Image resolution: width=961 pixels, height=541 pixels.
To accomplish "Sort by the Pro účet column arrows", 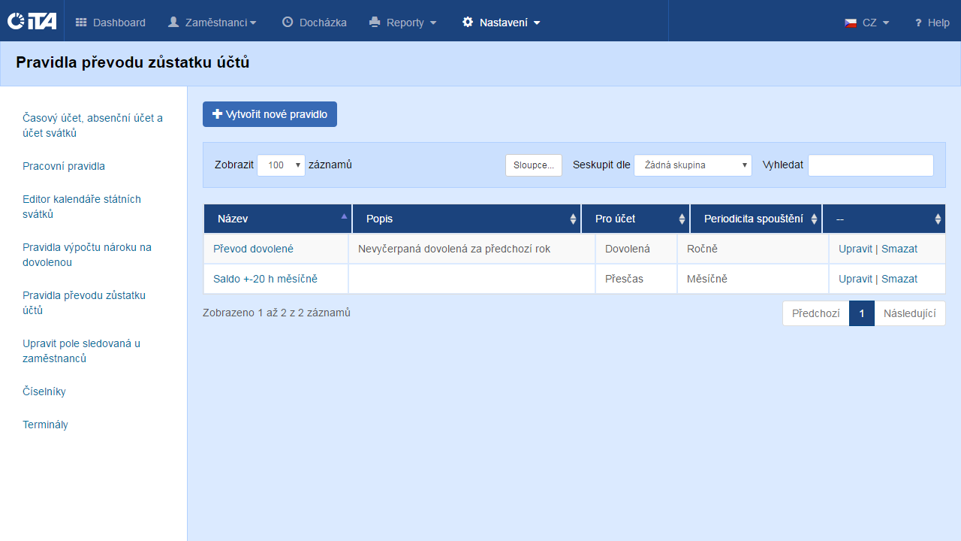I will (682, 219).
